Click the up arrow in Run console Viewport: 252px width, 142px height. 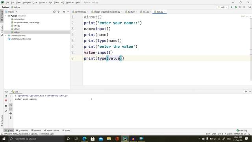[x=11, y=96]
